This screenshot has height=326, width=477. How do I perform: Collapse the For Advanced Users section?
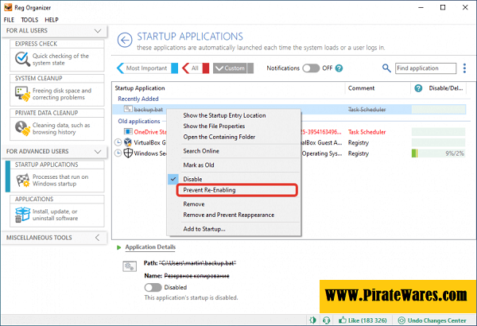tap(97, 150)
